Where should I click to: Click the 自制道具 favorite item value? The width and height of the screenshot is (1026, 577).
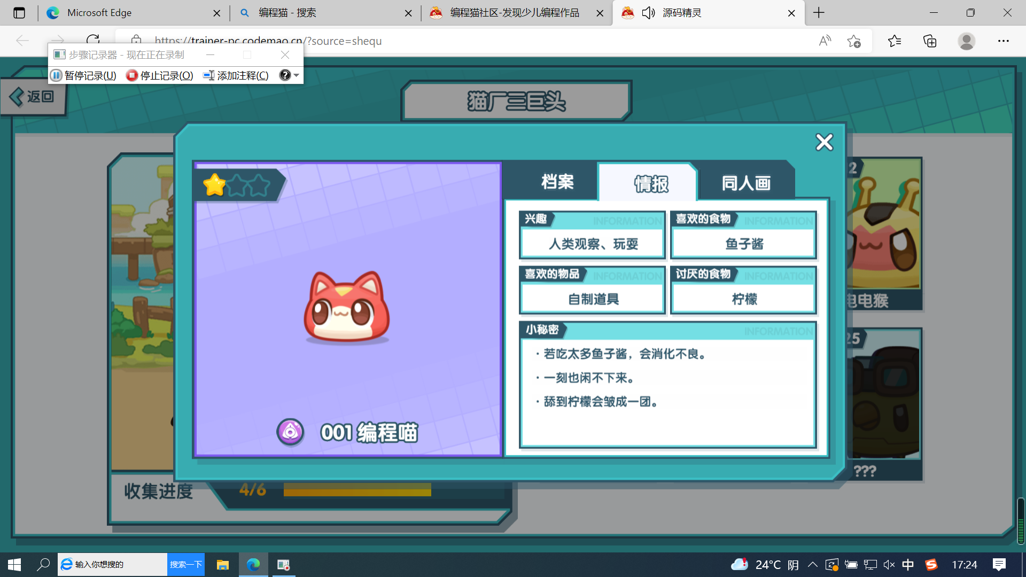click(x=593, y=299)
